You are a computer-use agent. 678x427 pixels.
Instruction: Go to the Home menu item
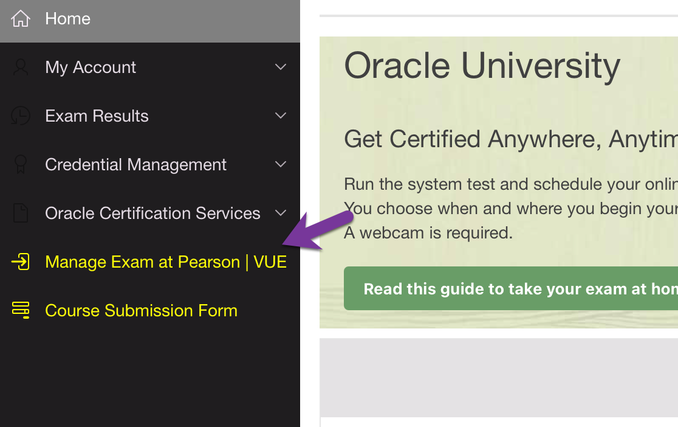click(67, 19)
